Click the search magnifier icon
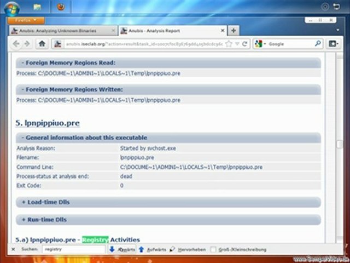Viewport: 350px width, 263px height. click(x=318, y=44)
